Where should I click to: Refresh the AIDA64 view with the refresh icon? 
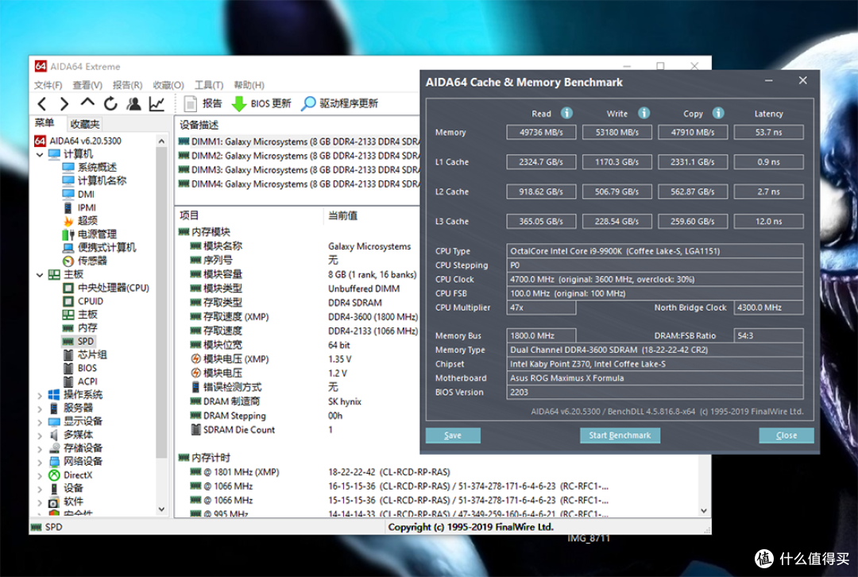[110, 103]
